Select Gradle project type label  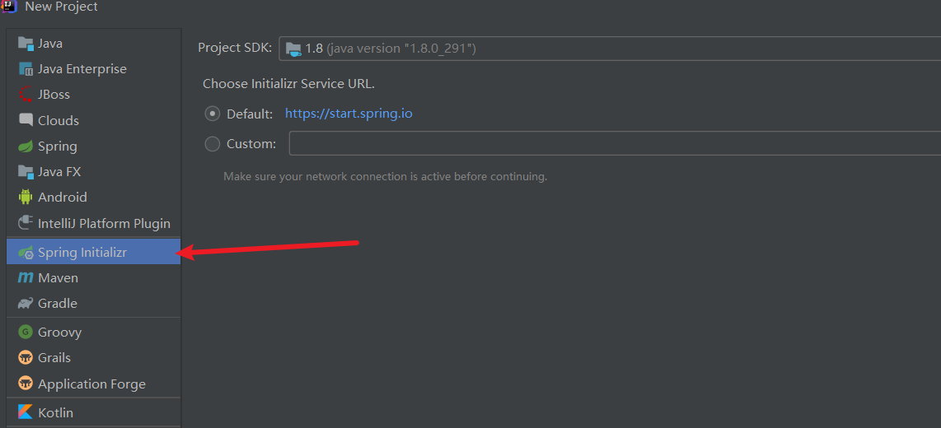pos(58,304)
